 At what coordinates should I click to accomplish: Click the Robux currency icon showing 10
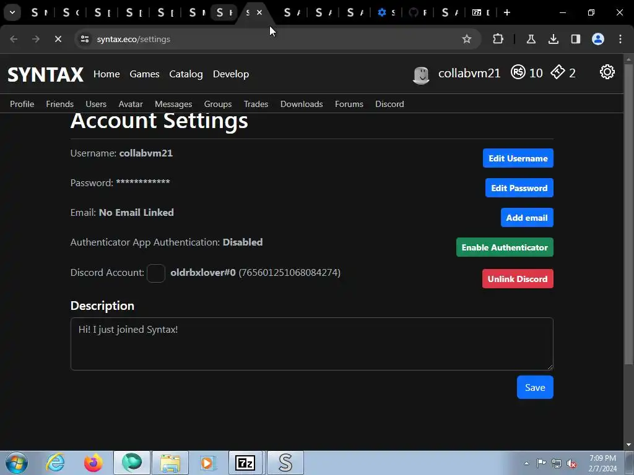pyautogui.click(x=518, y=72)
